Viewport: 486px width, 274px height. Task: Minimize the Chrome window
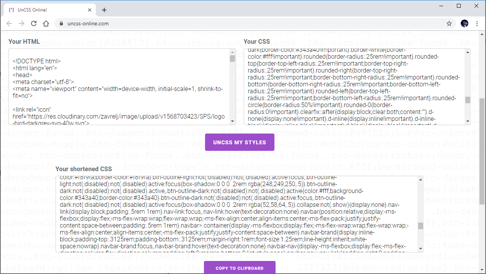[441, 6]
